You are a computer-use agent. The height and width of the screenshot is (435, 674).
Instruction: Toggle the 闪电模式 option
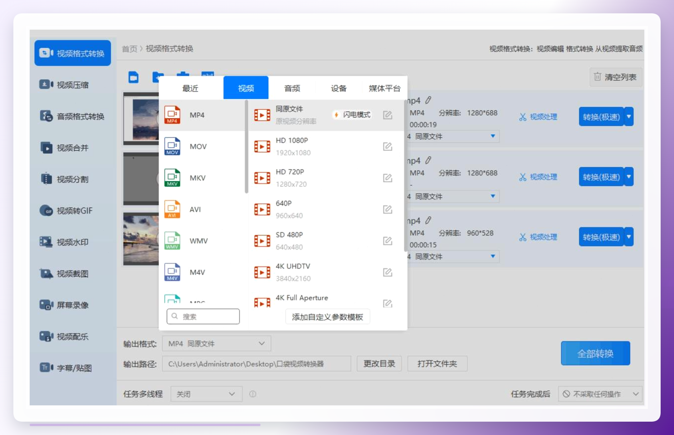pyautogui.click(x=352, y=115)
